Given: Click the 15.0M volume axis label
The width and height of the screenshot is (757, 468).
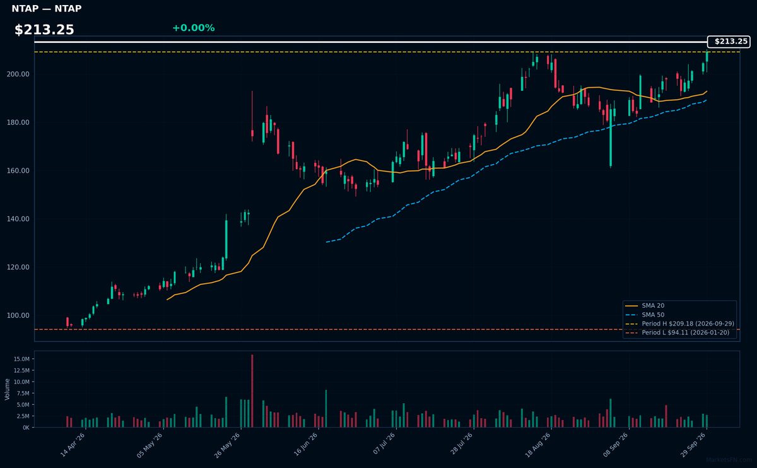Looking at the screenshot, I should point(21,359).
